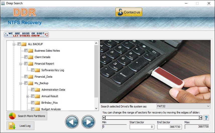Click the Business Sales Notes folder icon
The height and width of the screenshot is (133, 215).
(31, 51)
